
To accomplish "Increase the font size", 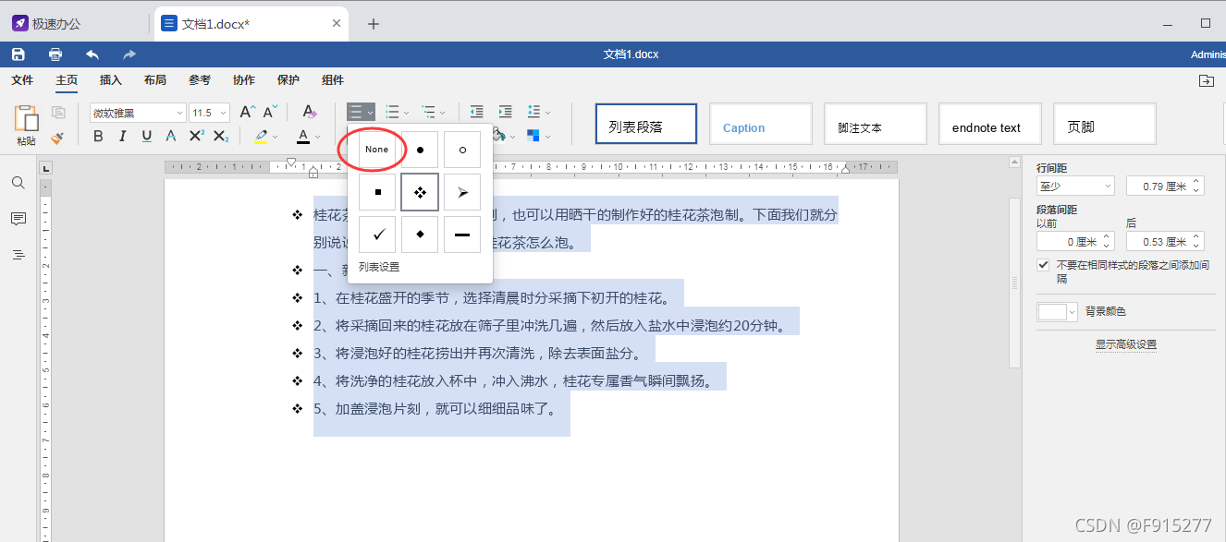I will point(247,113).
